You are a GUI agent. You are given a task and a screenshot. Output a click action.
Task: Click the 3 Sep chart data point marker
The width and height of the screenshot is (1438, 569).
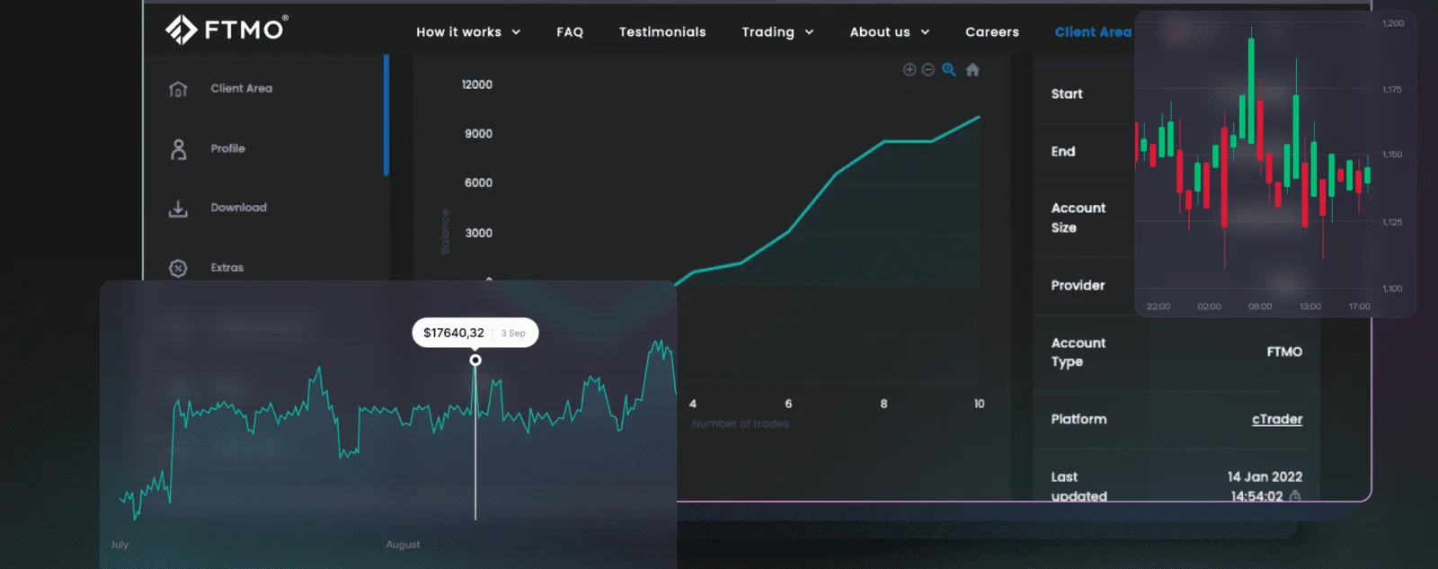point(475,360)
